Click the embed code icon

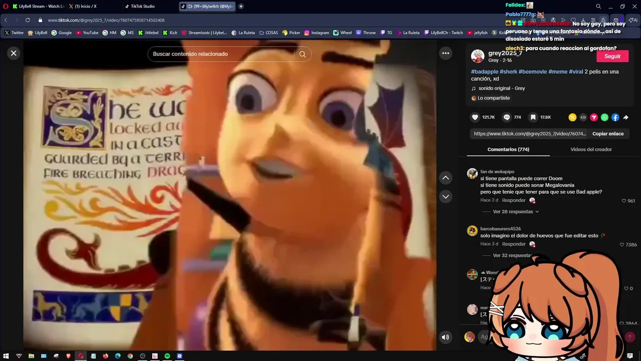pos(583,117)
